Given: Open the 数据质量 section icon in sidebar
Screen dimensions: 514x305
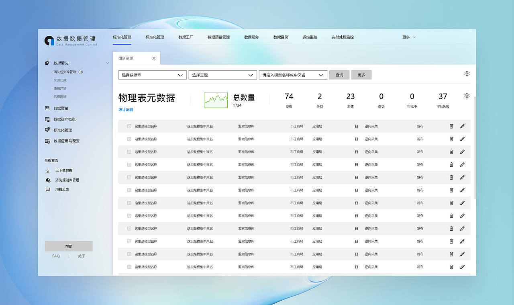Looking at the screenshot, I should click(47, 108).
